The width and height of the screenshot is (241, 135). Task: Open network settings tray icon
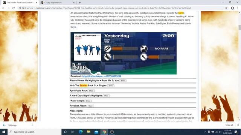[217, 132]
